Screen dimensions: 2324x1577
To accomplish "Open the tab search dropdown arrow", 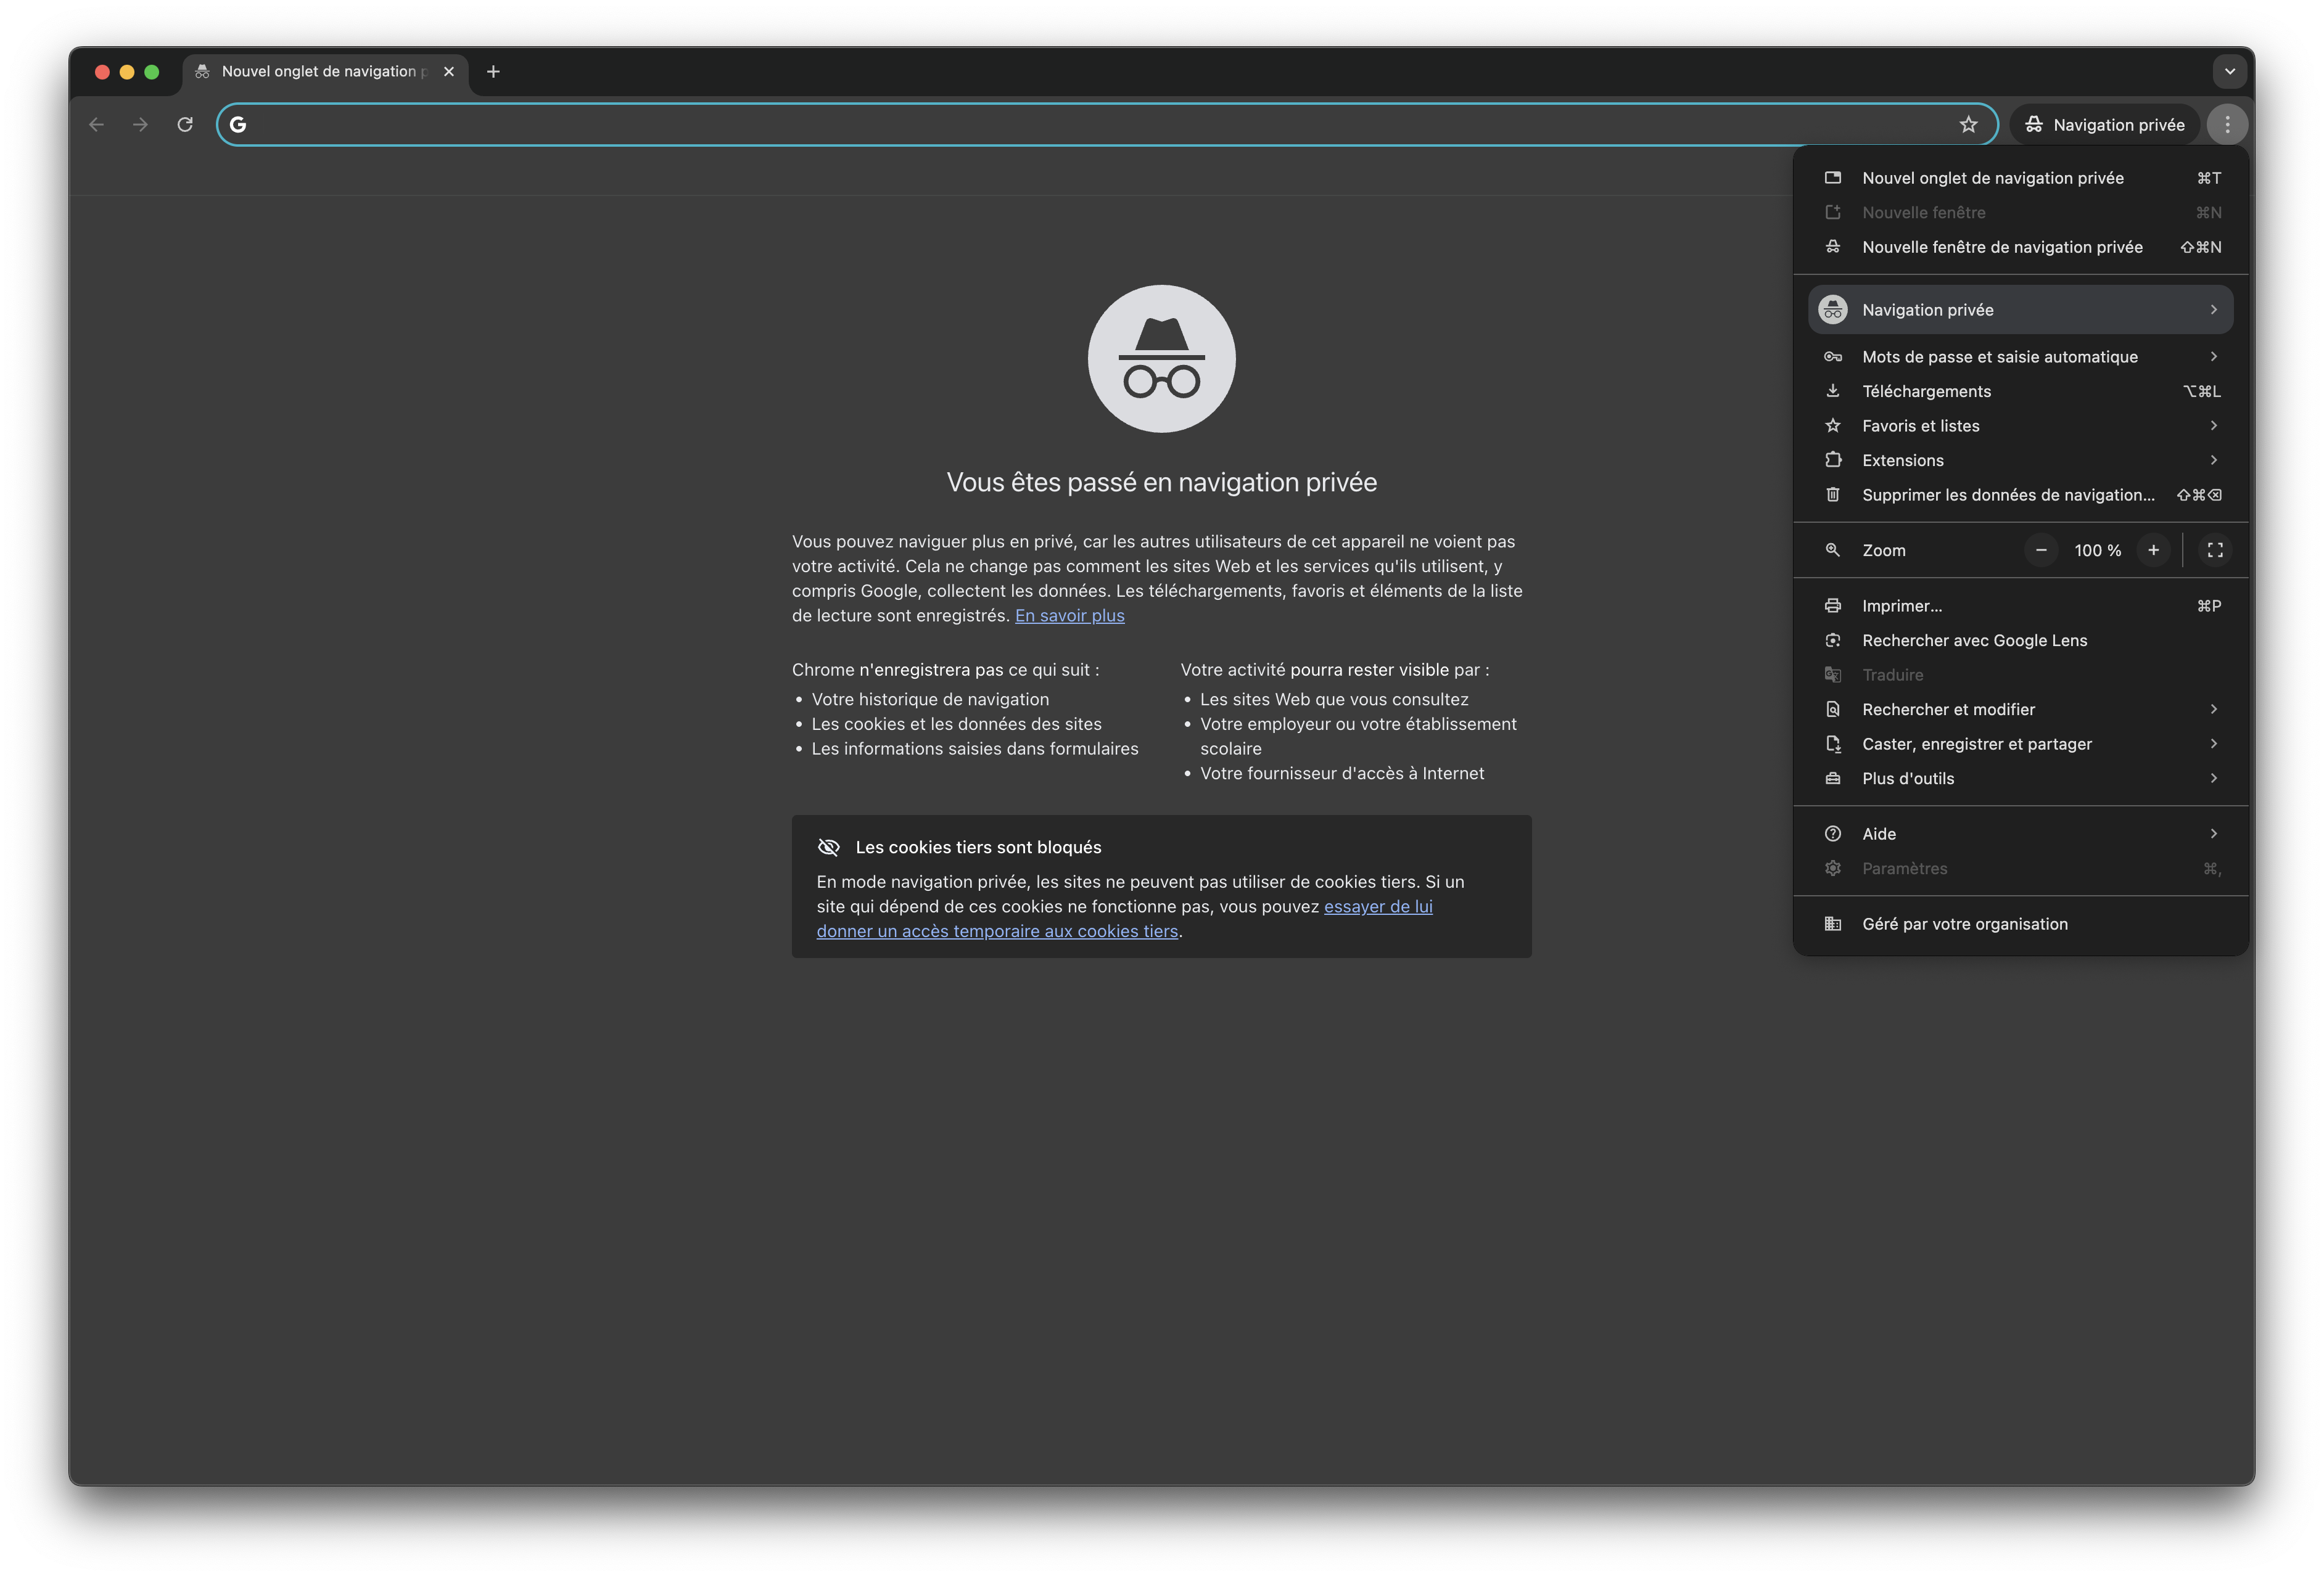I will click(2229, 72).
